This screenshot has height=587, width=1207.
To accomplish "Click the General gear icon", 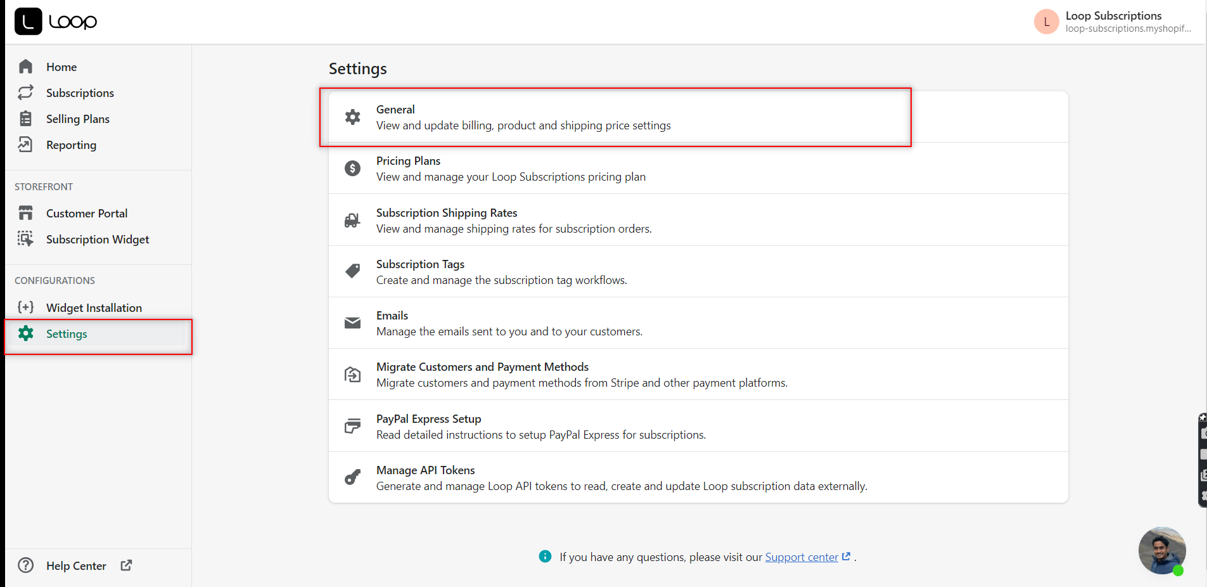I will [352, 117].
